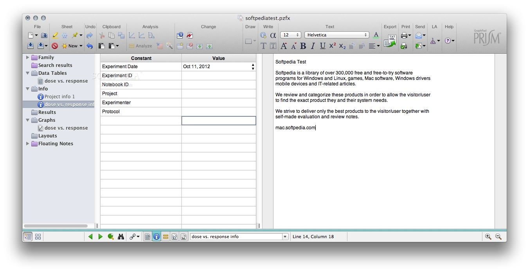Select Search results in navigator

(x=55, y=65)
